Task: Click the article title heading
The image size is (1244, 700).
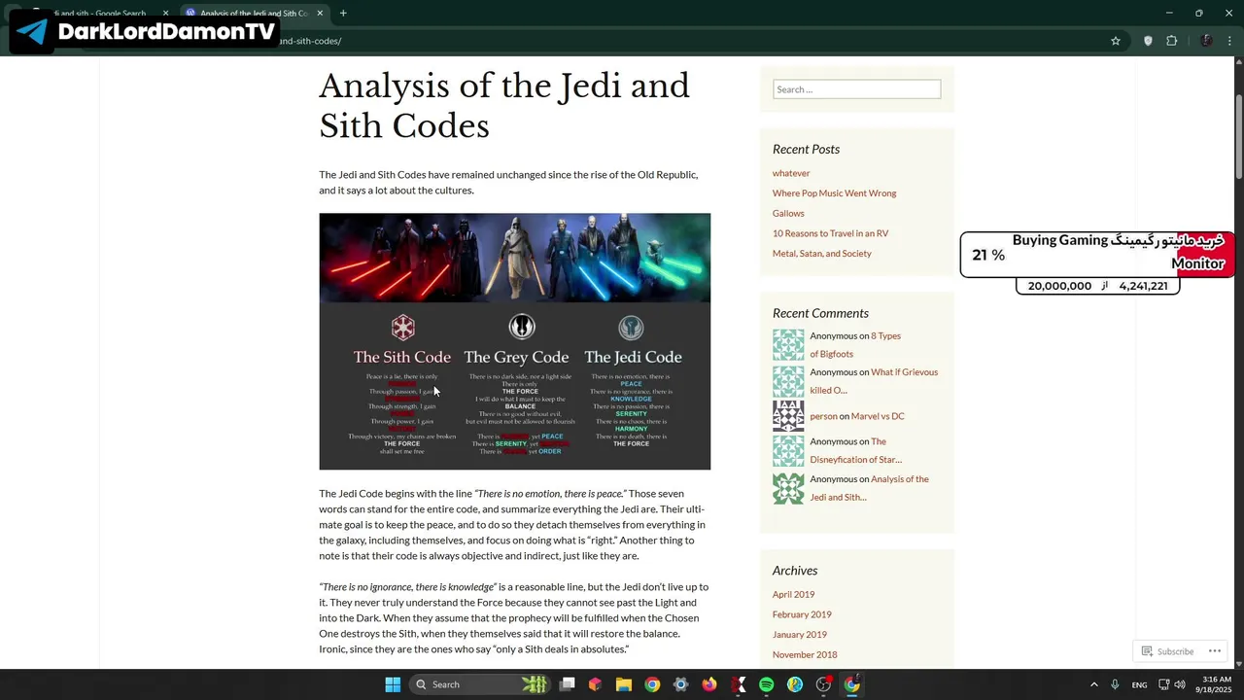Action: coord(504,106)
